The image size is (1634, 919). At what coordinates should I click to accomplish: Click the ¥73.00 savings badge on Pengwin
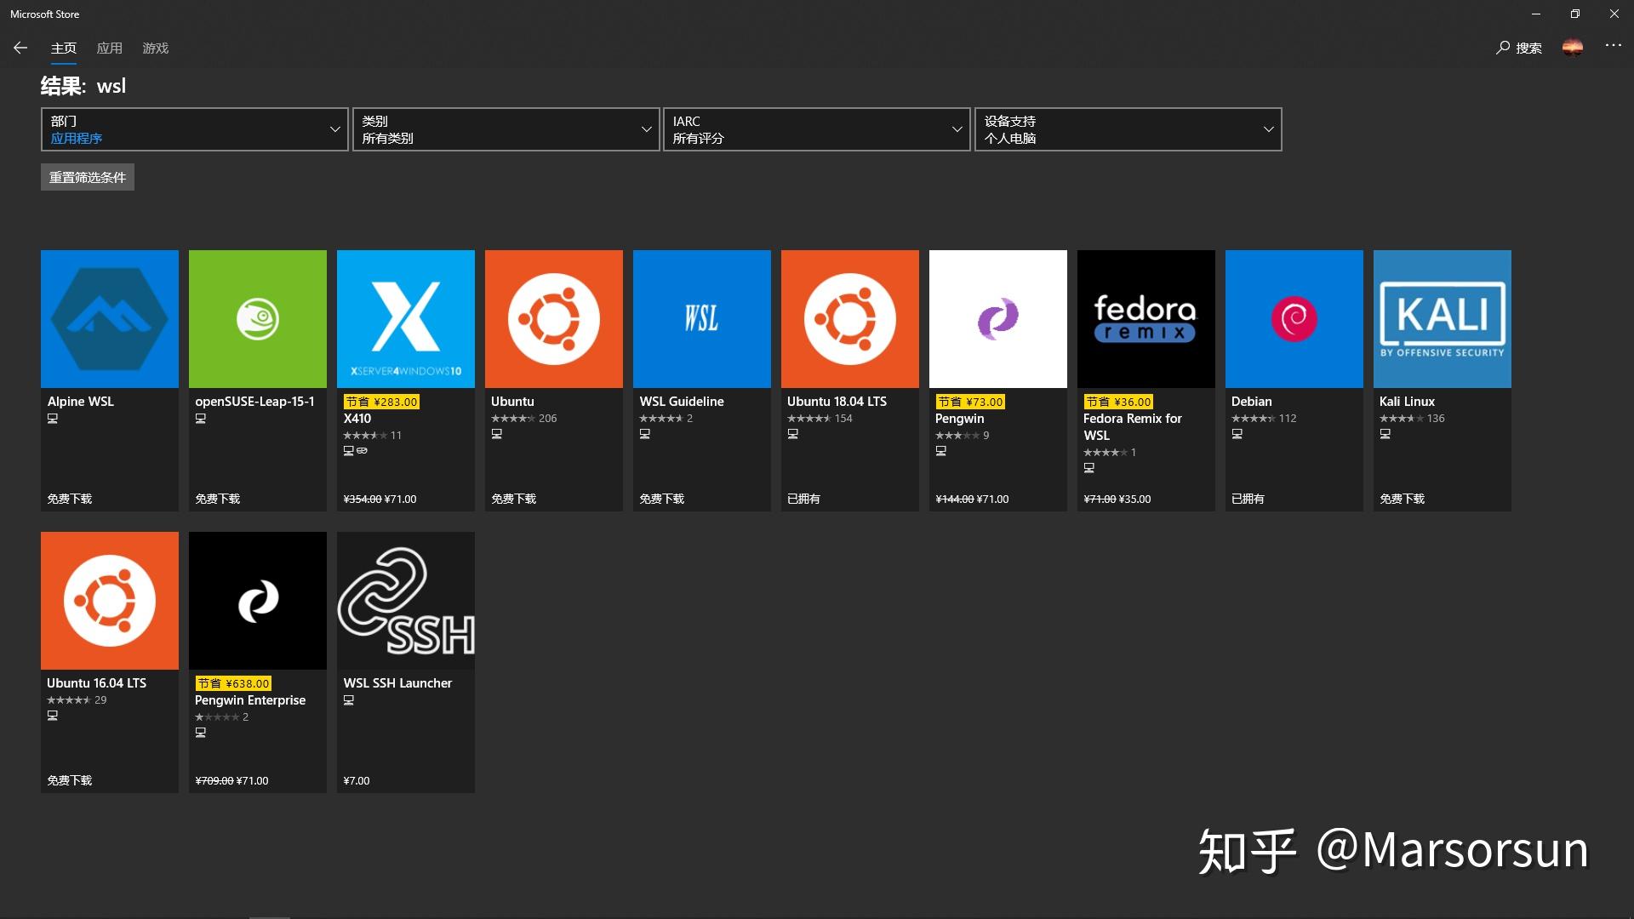click(x=970, y=402)
